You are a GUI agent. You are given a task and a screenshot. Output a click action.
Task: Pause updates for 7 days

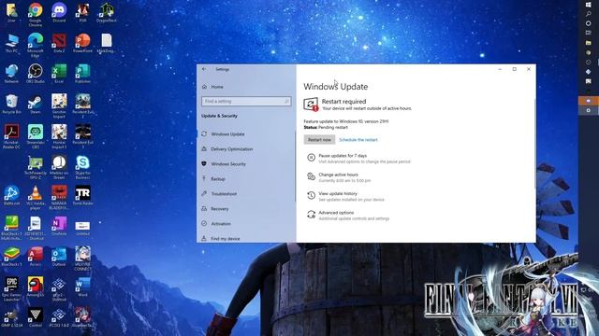[x=358, y=159]
